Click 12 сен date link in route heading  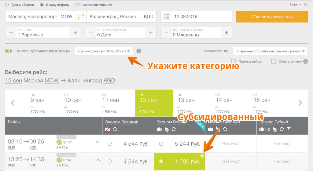pyautogui.click(x=13, y=81)
